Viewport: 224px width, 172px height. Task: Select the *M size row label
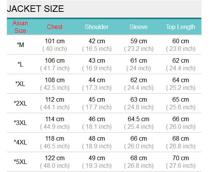point(21,45)
